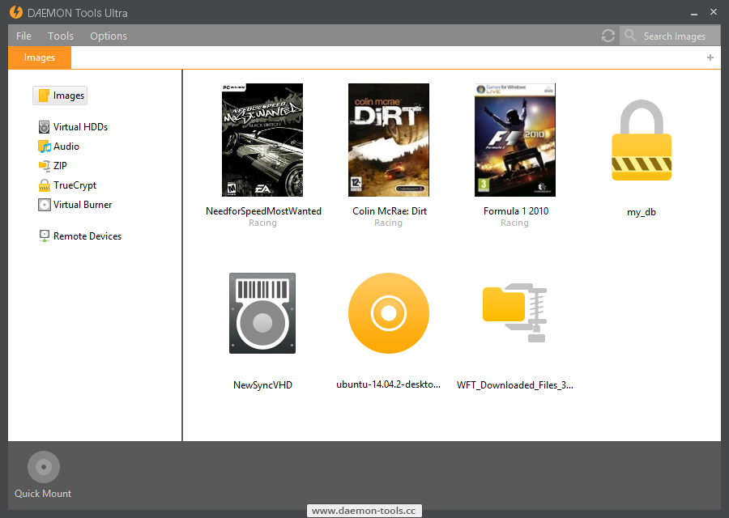The width and height of the screenshot is (729, 518).
Task: Click the Colin McRae: Dirt title text
Action: [390, 211]
